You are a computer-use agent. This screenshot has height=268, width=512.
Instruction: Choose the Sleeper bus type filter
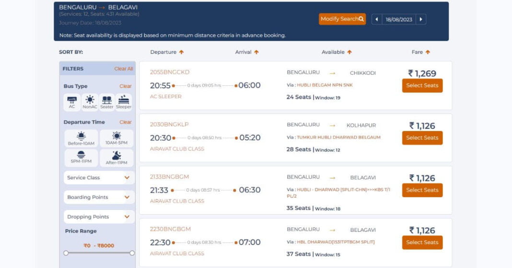pyautogui.click(x=124, y=102)
